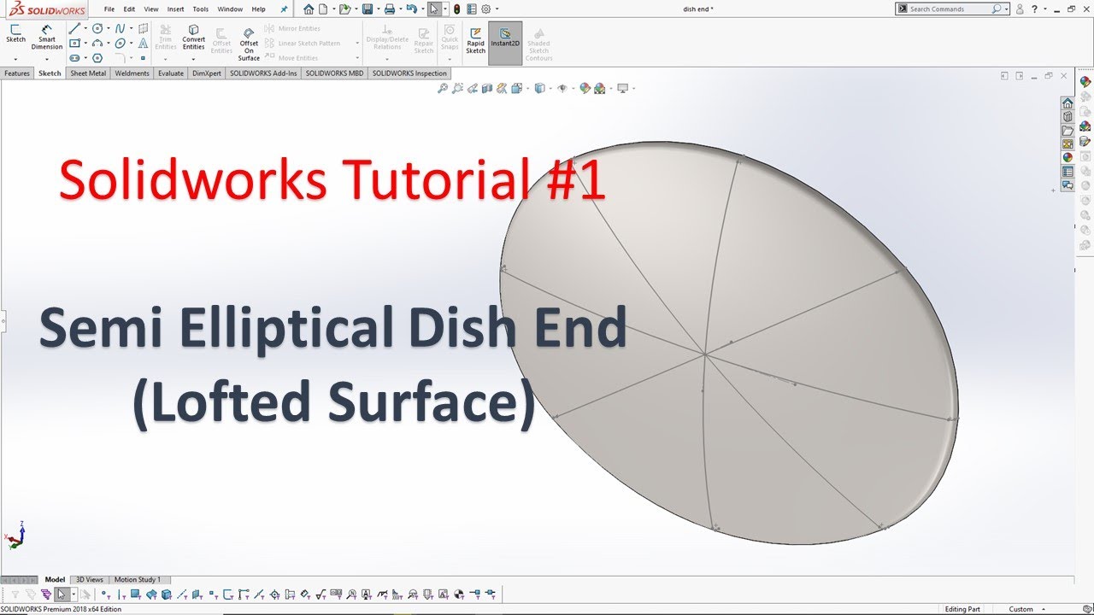Viewport: 1094px width, 615px height.
Task: Click the Sketch tool button
Action: (x=16, y=33)
